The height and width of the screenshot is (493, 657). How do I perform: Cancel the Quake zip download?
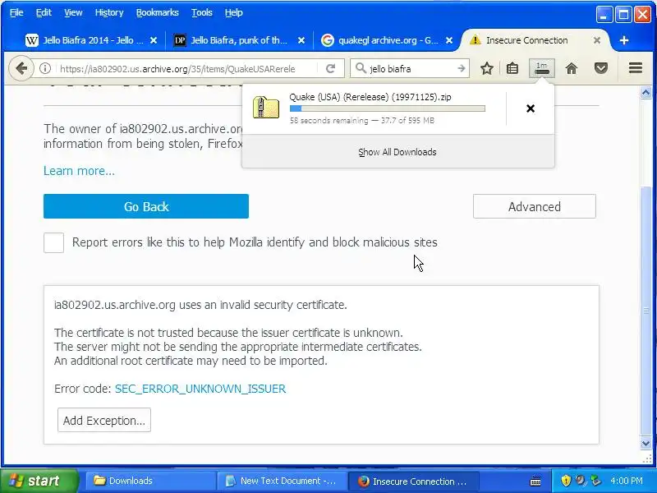[x=530, y=108]
